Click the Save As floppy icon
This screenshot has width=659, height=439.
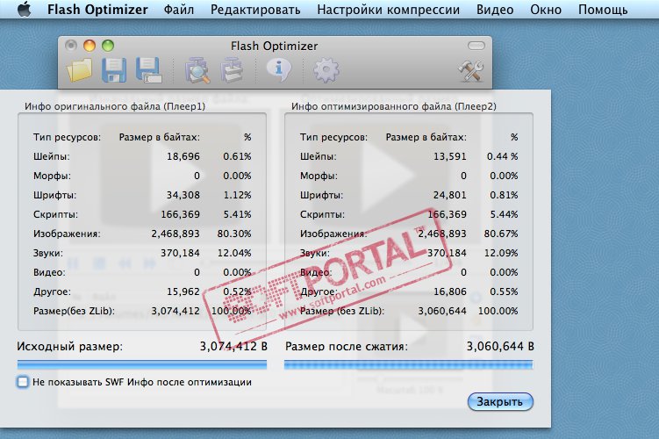pyautogui.click(x=149, y=70)
